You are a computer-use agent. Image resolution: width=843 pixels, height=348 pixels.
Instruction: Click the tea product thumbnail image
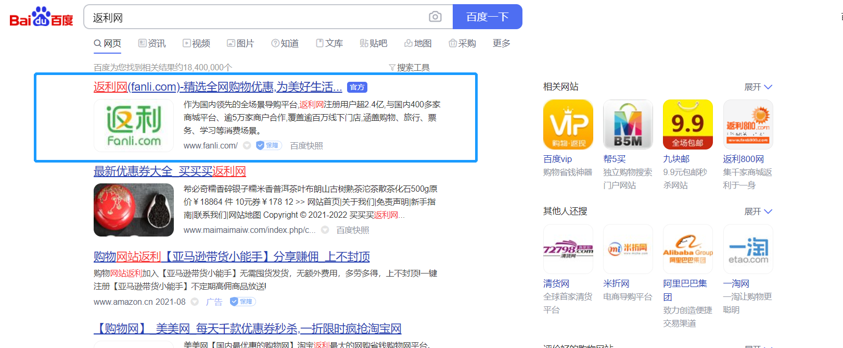point(134,210)
